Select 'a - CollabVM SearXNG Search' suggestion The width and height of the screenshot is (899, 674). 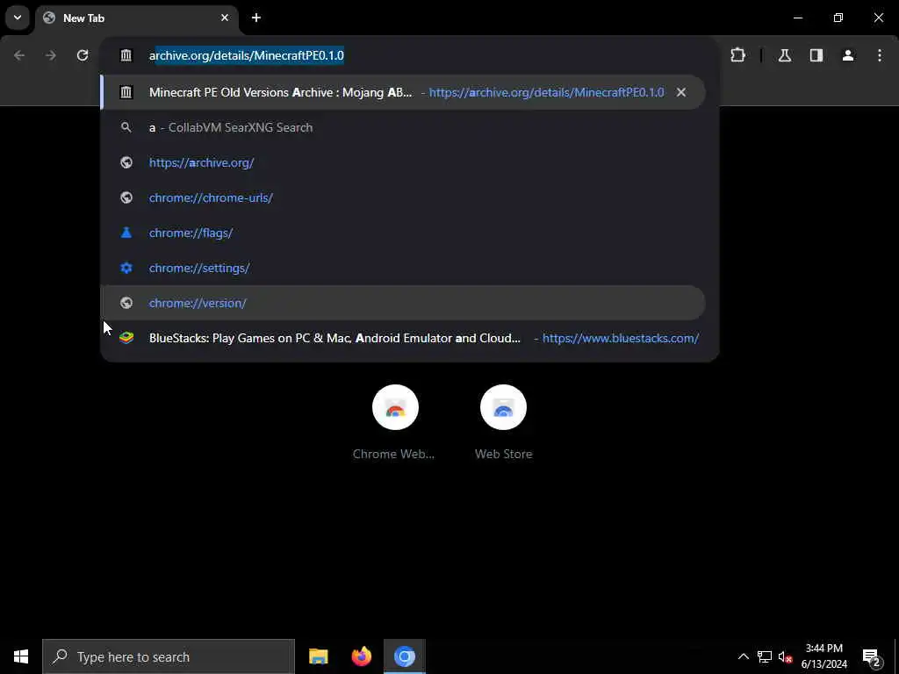[x=402, y=127]
